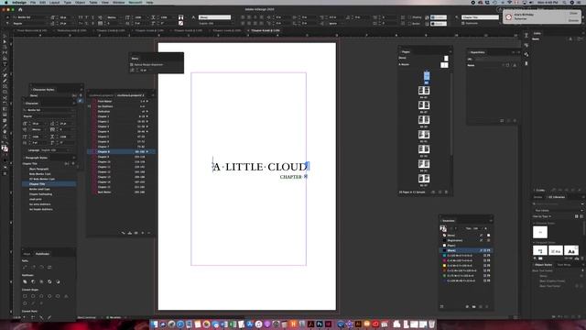Open paragraph style dropdown in Control panel

pyautogui.click(x=480, y=17)
